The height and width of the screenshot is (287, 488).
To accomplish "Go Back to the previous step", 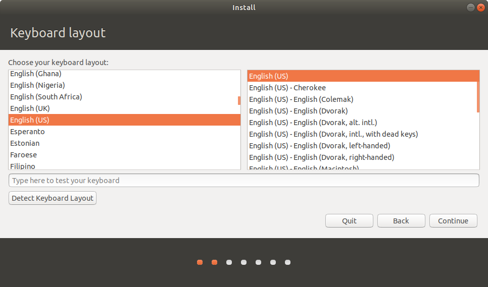I will coord(401,221).
